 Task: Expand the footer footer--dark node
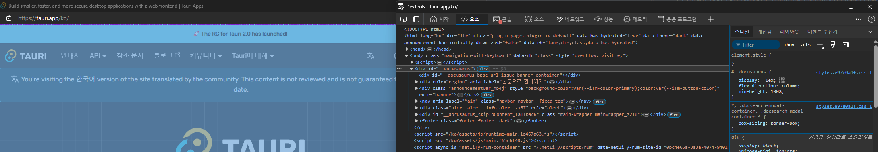[x=417, y=121]
